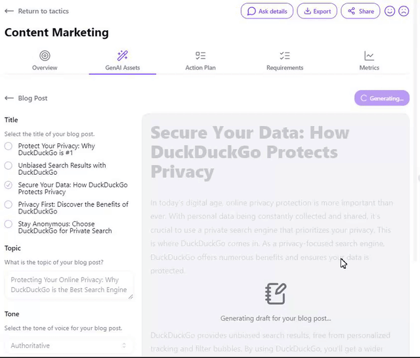Select "Protect Your Privacy: Why DuckDuckGo is #1" title
The width and height of the screenshot is (420, 358).
coord(9,146)
